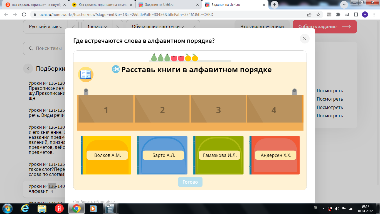This screenshot has height=214, width=380.
Task: Open the Yandex browser icon in the taskbar
Action: coord(59,208)
